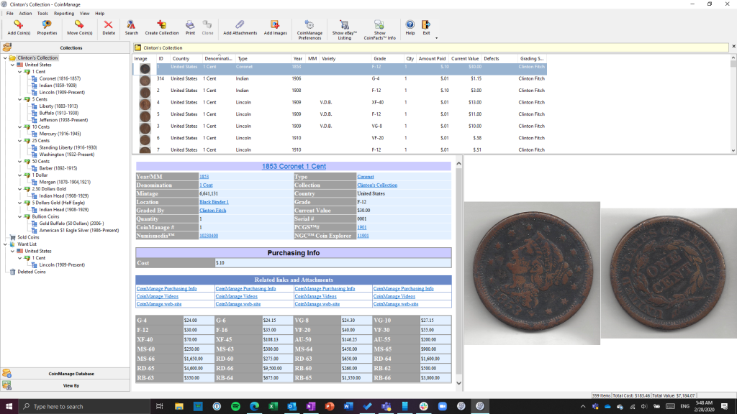Select Buffalo (1913-1938) in the tree
The width and height of the screenshot is (737, 414).
(x=59, y=113)
